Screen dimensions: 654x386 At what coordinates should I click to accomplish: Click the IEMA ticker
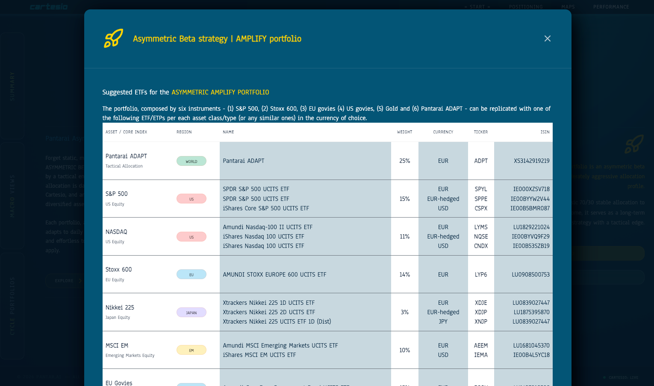[x=481, y=355]
